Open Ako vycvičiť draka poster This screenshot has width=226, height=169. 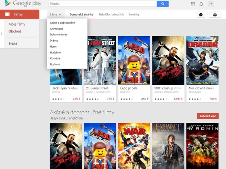point(202,60)
